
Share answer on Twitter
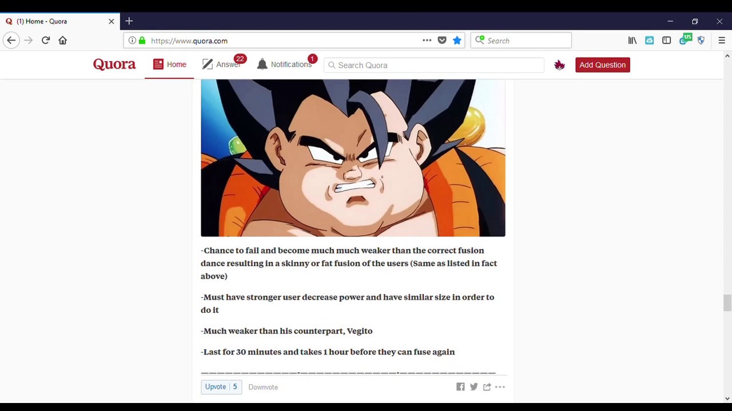click(x=474, y=386)
